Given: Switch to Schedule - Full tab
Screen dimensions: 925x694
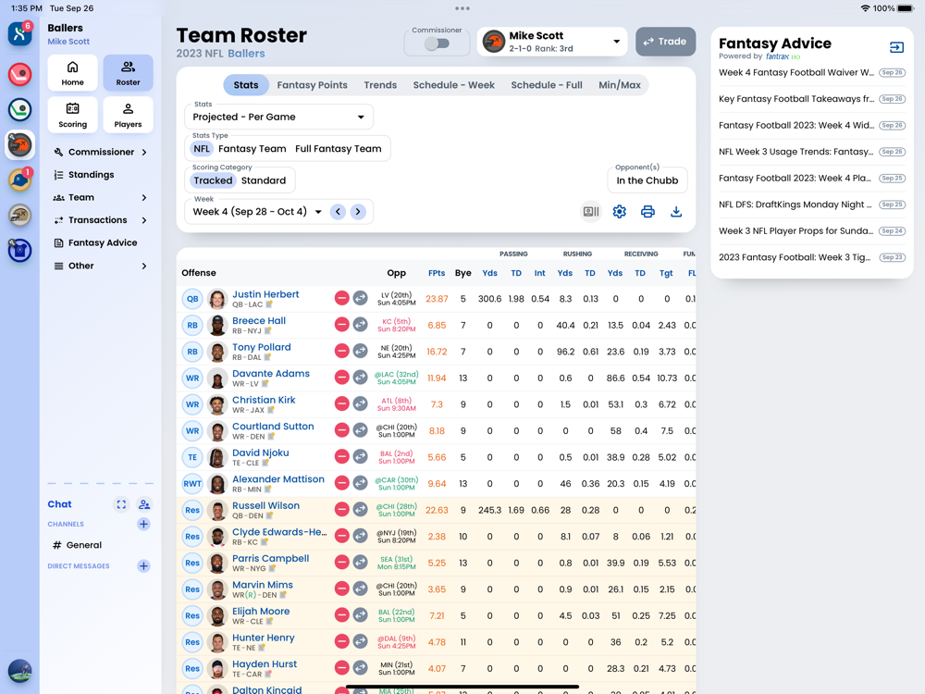Looking at the screenshot, I should [x=547, y=85].
